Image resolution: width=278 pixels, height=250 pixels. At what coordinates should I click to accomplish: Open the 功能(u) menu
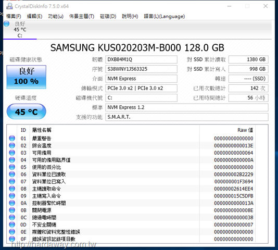point(56,17)
